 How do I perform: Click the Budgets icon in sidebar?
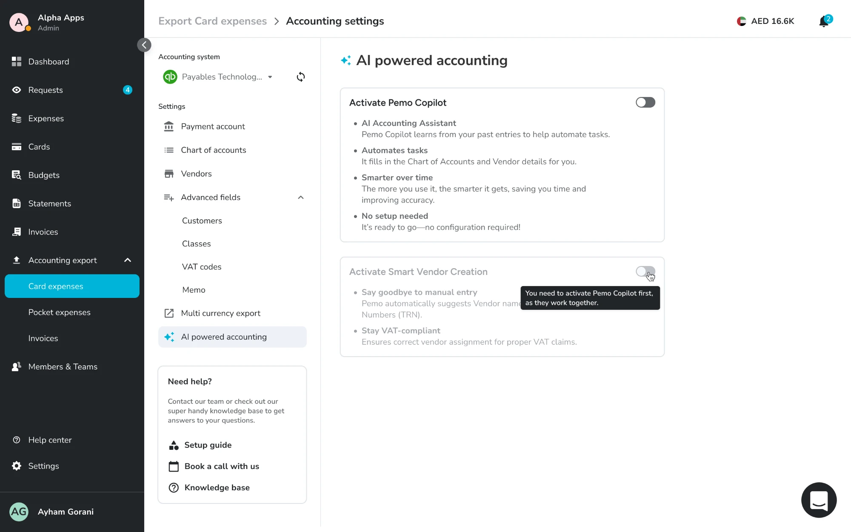coord(17,175)
